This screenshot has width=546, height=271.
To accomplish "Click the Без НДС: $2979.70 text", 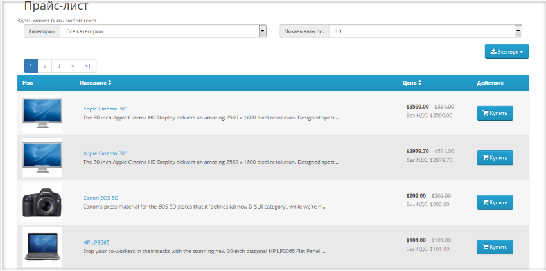I will click(x=429, y=160).
